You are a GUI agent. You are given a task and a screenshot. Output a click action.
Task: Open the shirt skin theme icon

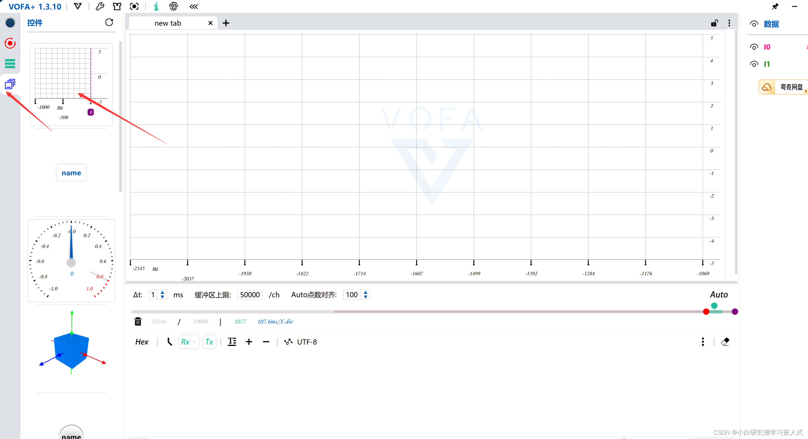click(x=117, y=6)
